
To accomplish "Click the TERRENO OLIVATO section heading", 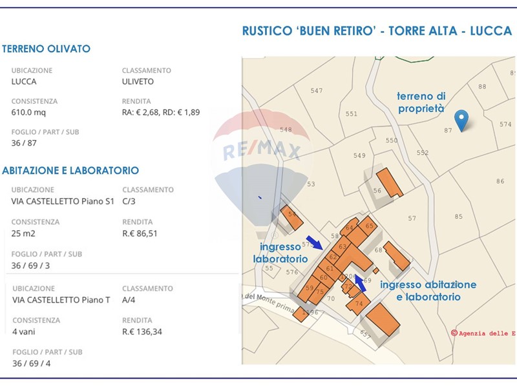I will pos(47,49).
